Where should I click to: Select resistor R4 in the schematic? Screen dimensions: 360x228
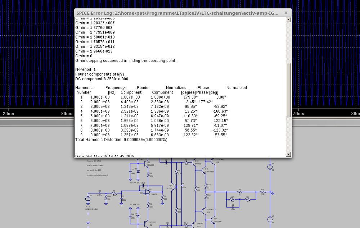195,189
